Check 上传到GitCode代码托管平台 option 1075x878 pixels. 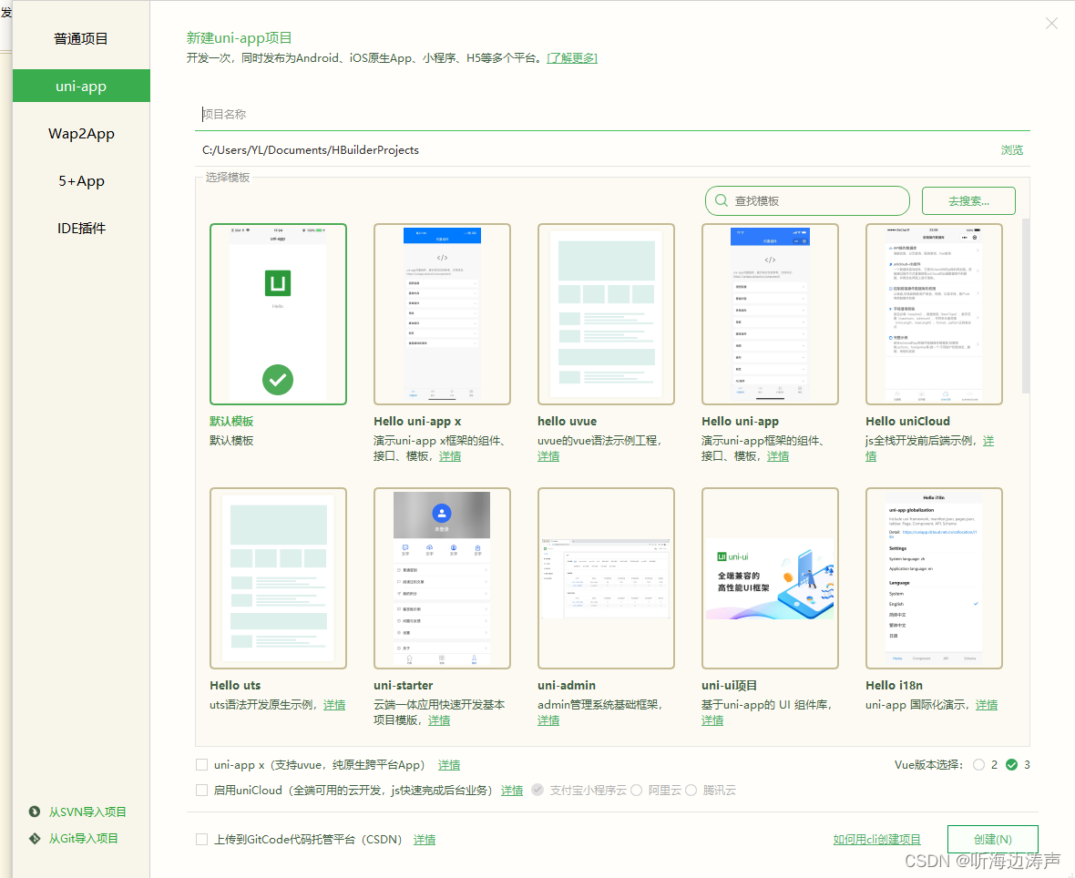coord(201,839)
